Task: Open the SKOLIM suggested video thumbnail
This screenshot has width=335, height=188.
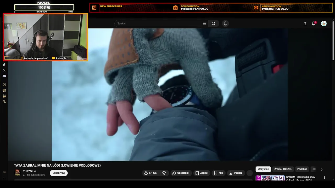Action: coord(270,178)
